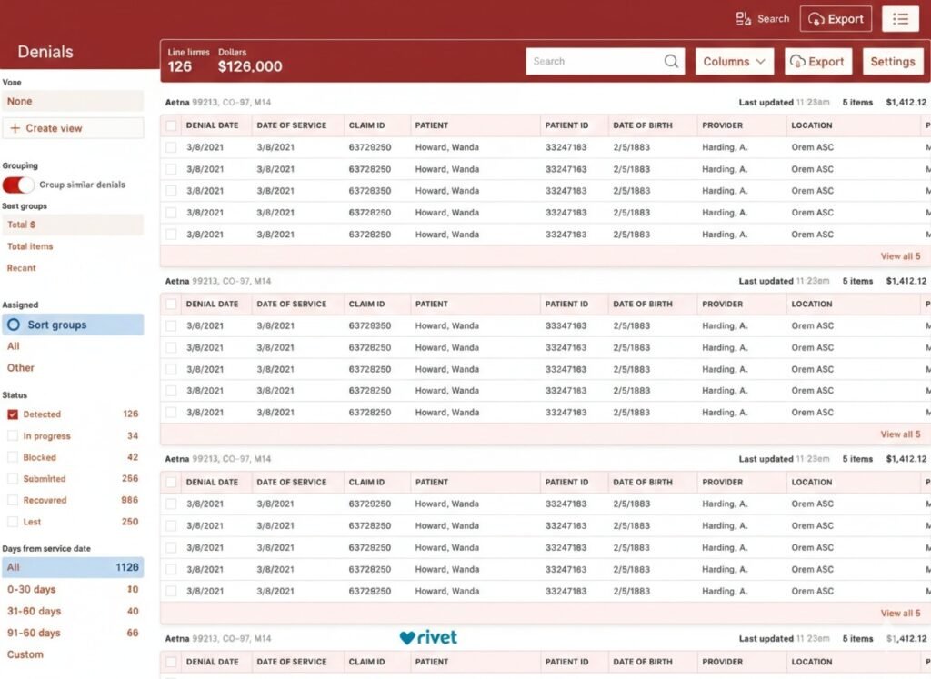Click the Export button beside Columns
The image size is (931, 679).
tap(817, 62)
